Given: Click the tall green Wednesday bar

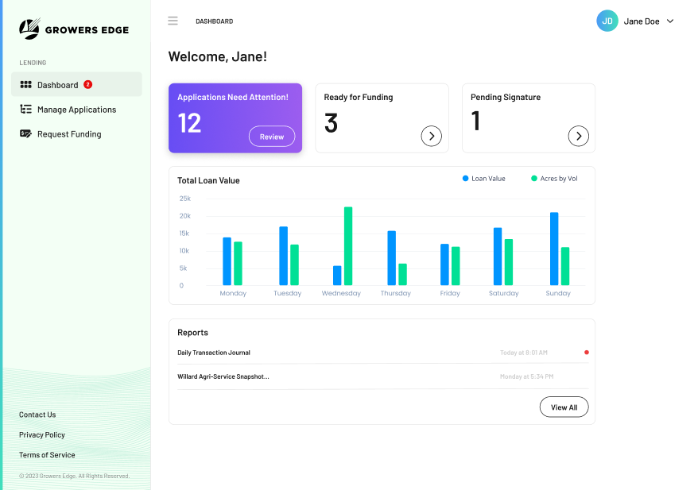Looking at the screenshot, I should (348, 246).
